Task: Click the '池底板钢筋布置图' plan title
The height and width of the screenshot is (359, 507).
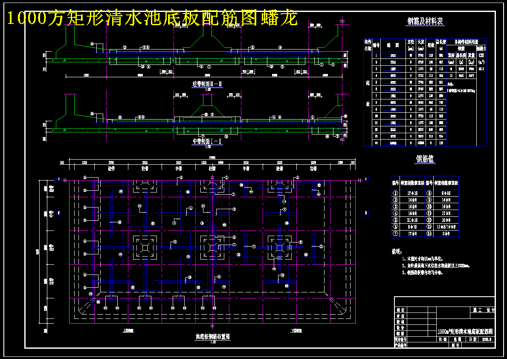Action: [212, 337]
